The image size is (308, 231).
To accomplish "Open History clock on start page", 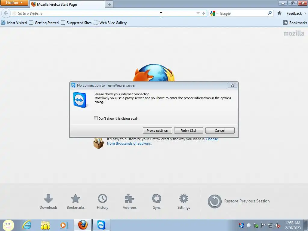I will click(103, 202).
